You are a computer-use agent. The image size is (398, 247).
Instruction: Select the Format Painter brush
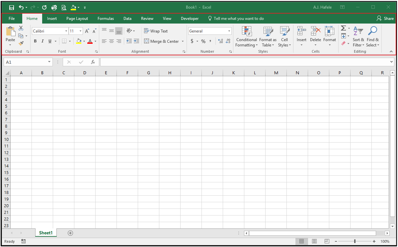click(21, 43)
